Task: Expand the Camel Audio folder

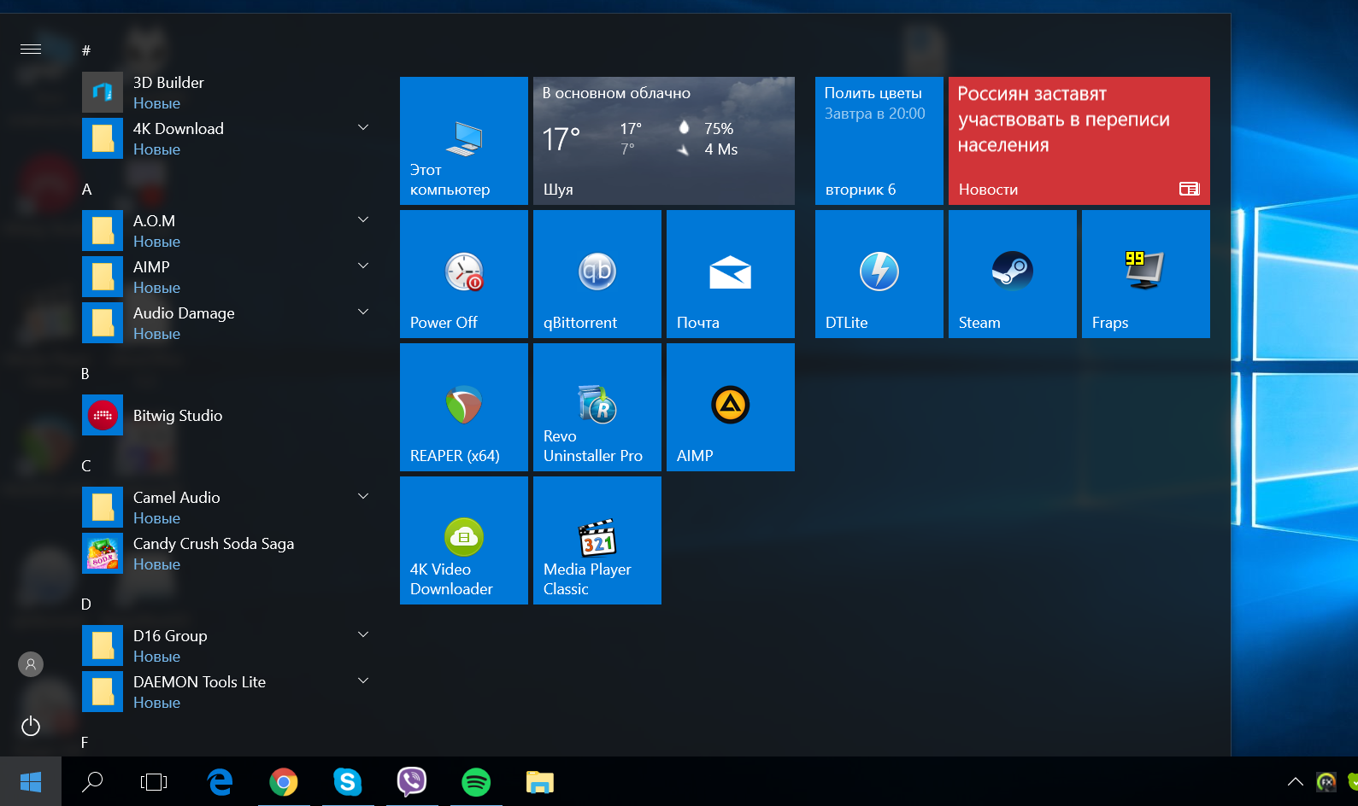Action: (x=363, y=497)
